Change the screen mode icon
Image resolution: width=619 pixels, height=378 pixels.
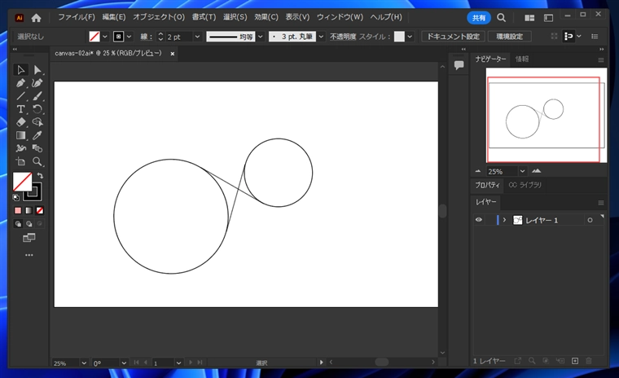29,238
